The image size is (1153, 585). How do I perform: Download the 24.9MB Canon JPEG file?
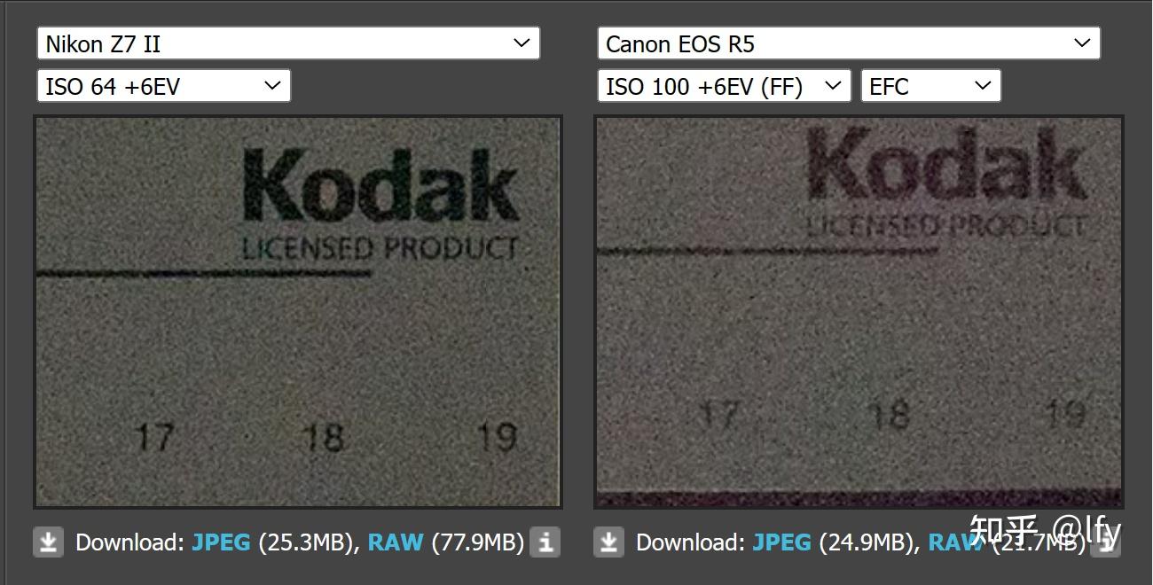click(781, 542)
